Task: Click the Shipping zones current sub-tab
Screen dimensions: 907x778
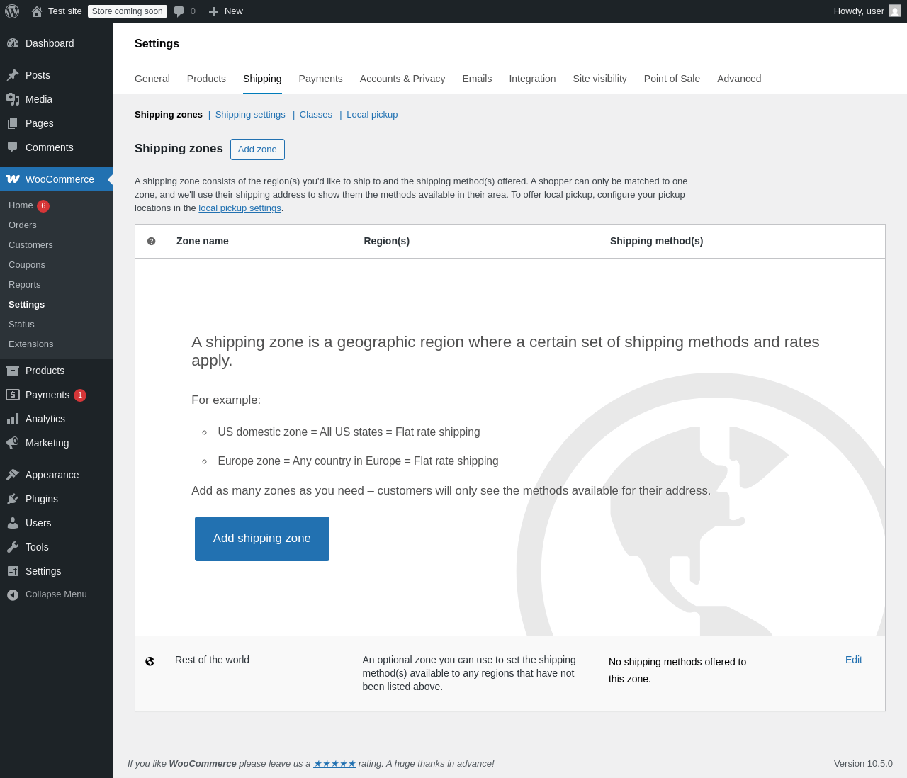Action: [x=169, y=115]
